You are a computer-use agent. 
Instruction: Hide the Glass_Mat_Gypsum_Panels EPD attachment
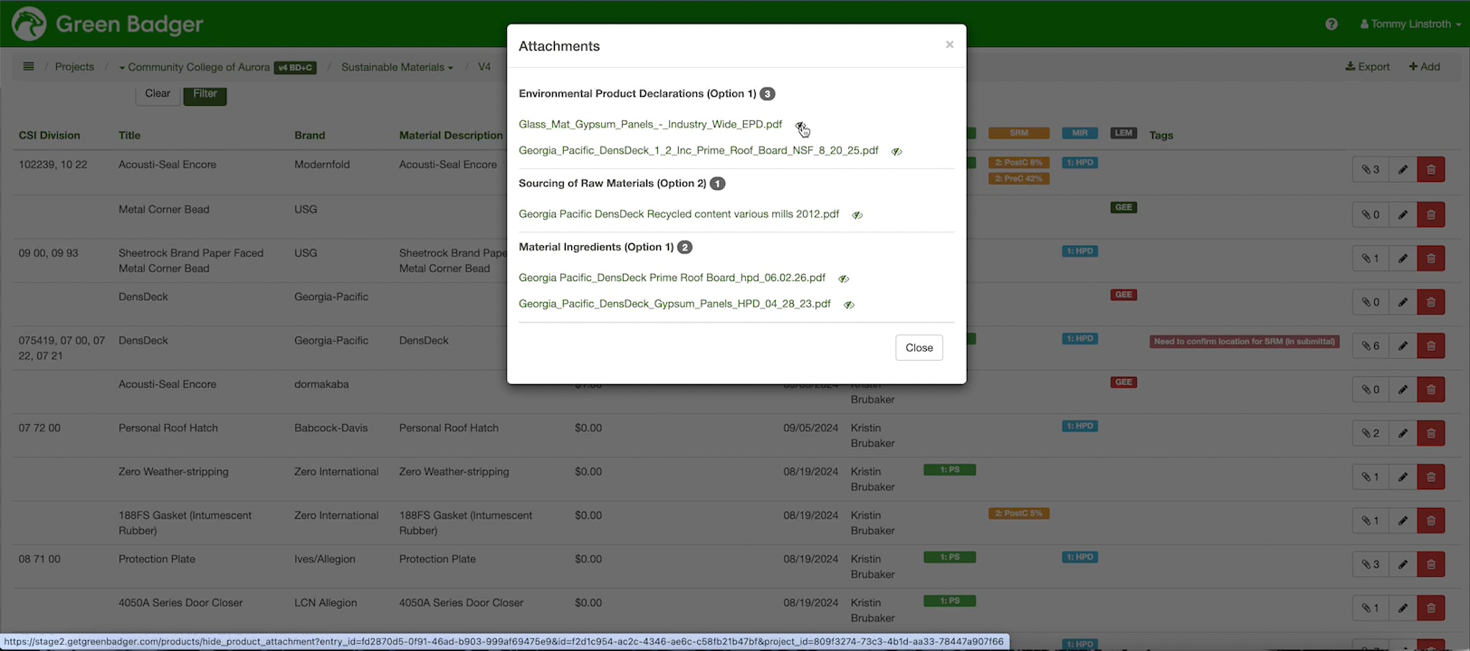point(800,125)
